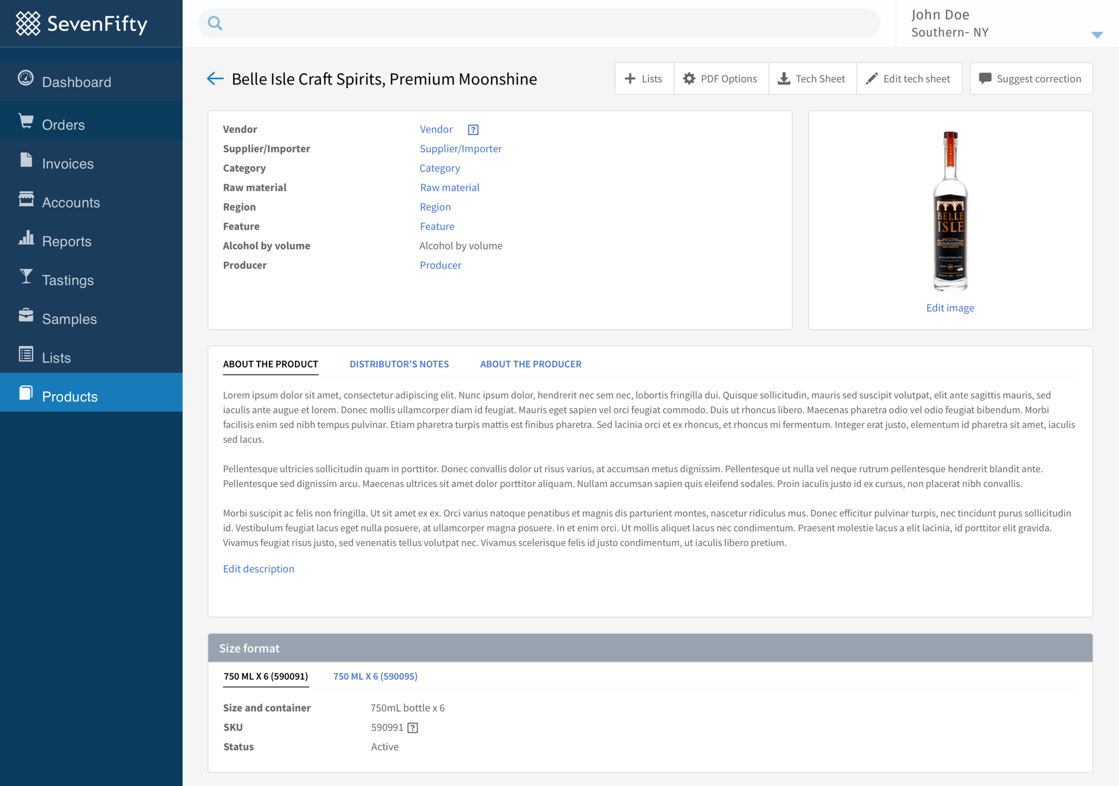Click the Alcohol by volume value text
Image resolution: width=1119 pixels, height=786 pixels.
click(x=461, y=246)
